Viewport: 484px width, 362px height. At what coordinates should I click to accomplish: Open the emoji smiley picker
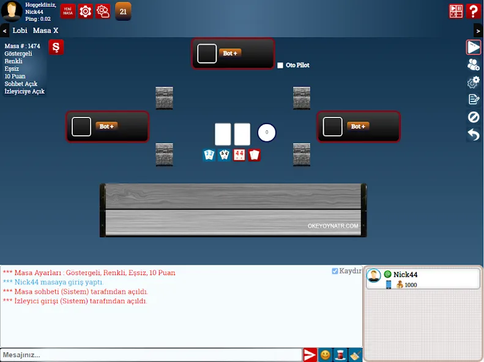[x=326, y=355]
